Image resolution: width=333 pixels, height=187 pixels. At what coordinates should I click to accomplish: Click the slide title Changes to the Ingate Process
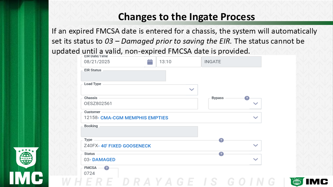click(x=186, y=17)
